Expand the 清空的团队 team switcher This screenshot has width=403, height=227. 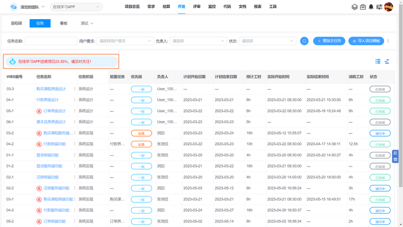[32, 7]
